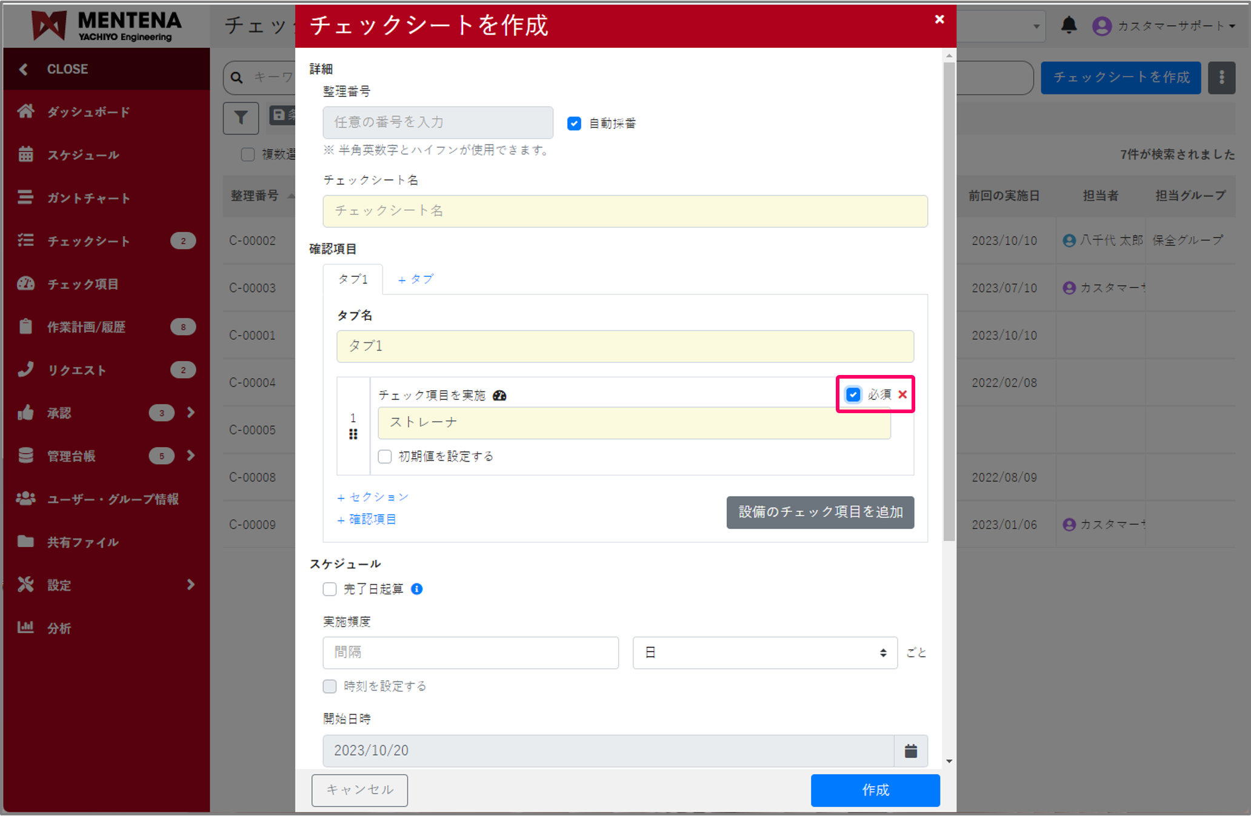The width and height of the screenshot is (1251, 816).
Task: Open the notification bell icon
Action: tap(1069, 25)
